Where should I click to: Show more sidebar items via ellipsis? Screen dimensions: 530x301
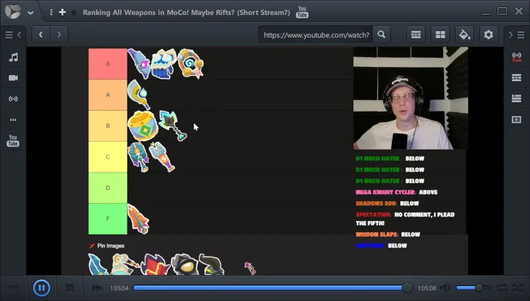coord(13,120)
